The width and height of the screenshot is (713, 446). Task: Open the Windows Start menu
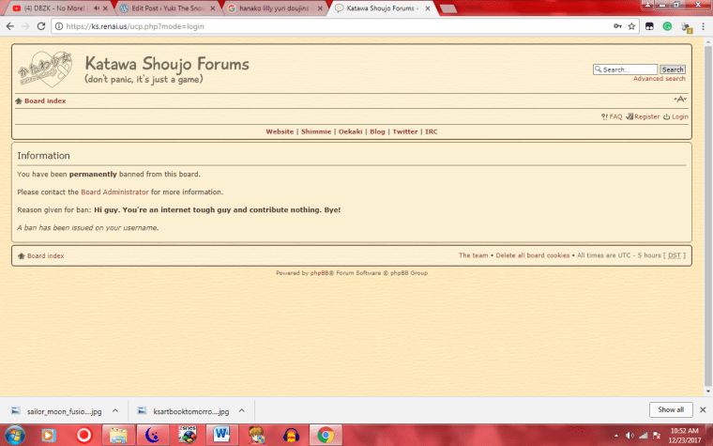pyautogui.click(x=13, y=435)
